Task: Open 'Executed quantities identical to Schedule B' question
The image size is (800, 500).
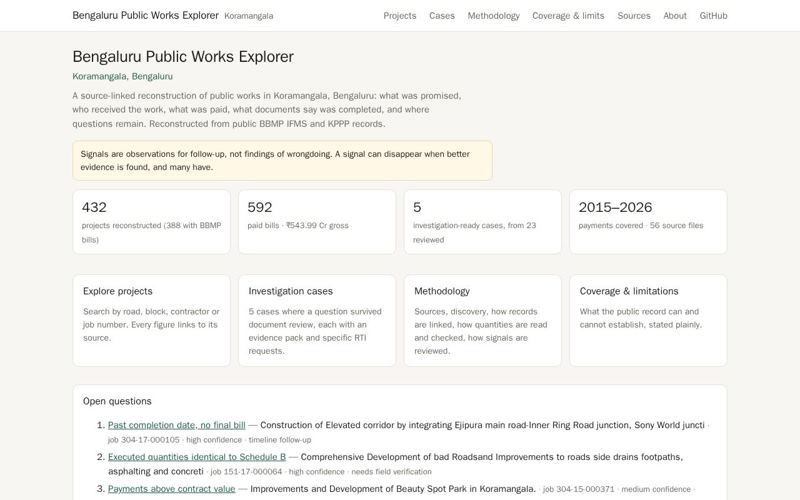Action: tap(197, 457)
